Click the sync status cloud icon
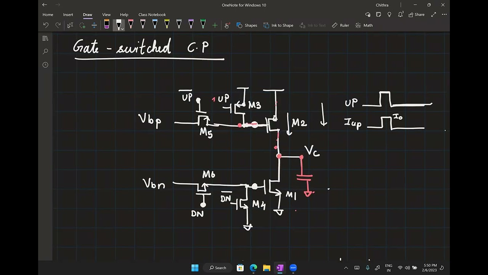This screenshot has width=488, height=275. coord(368,15)
